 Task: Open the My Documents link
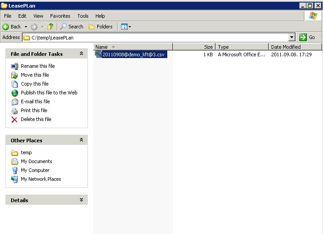pyautogui.click(x=36, y=161)
